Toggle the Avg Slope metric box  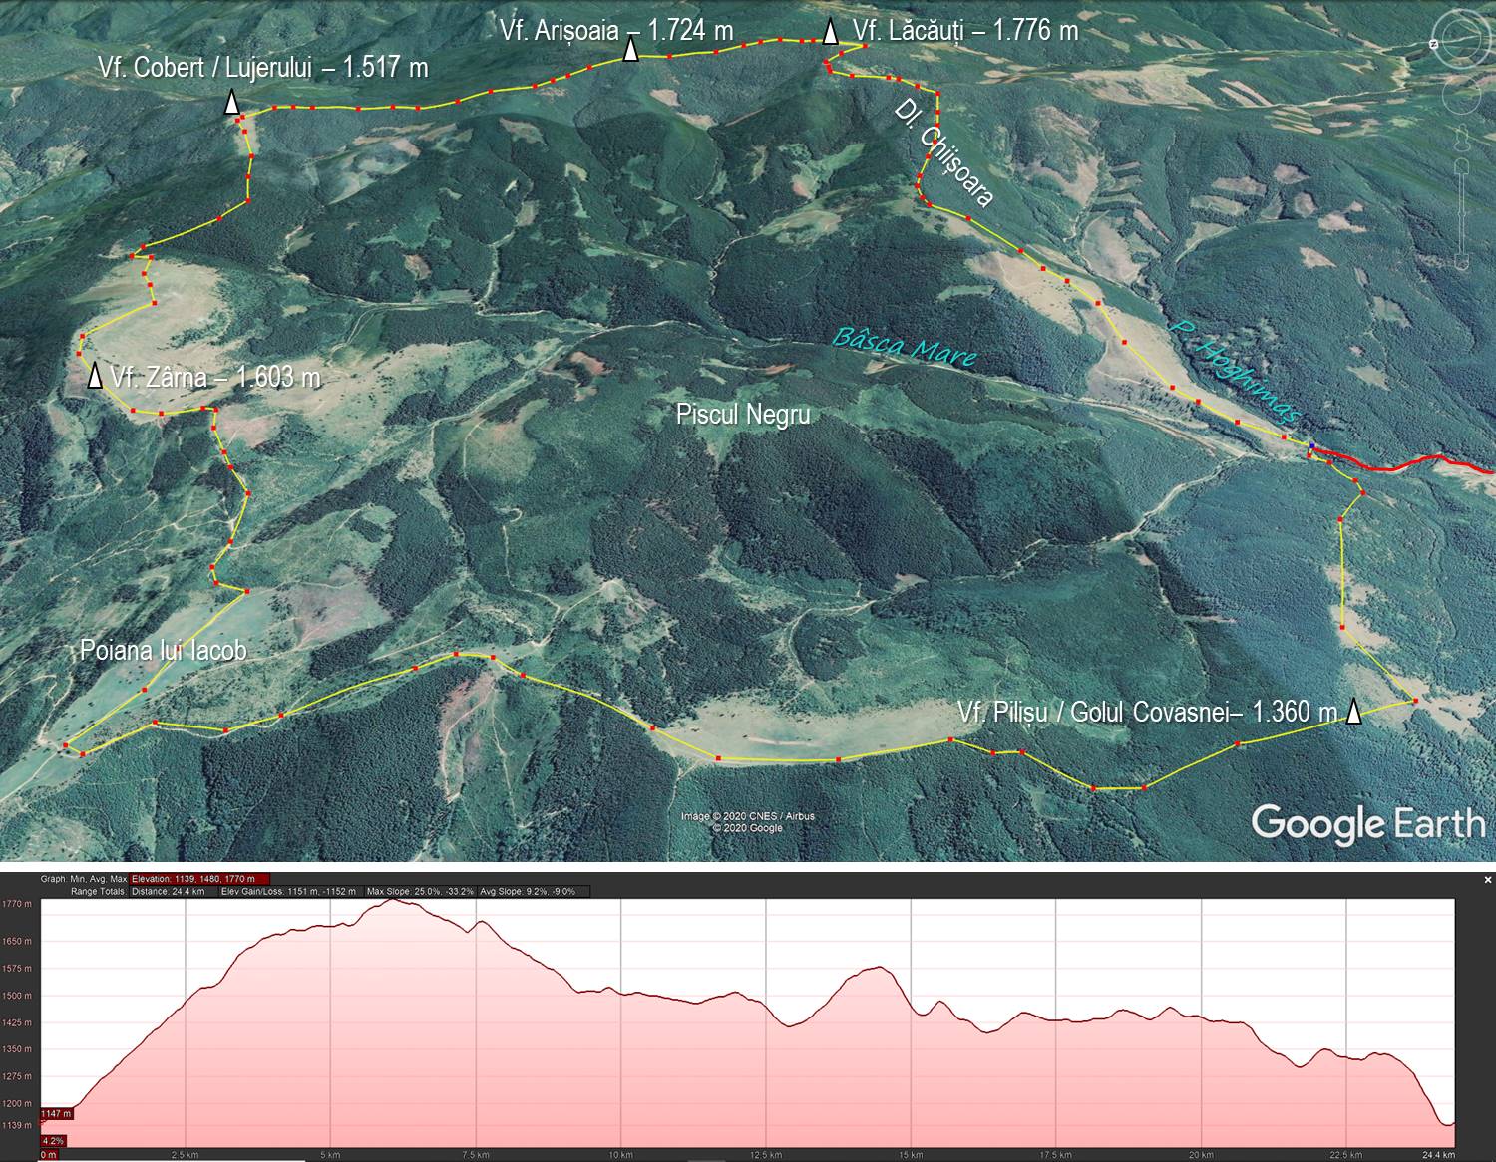(x=528, y=891)
